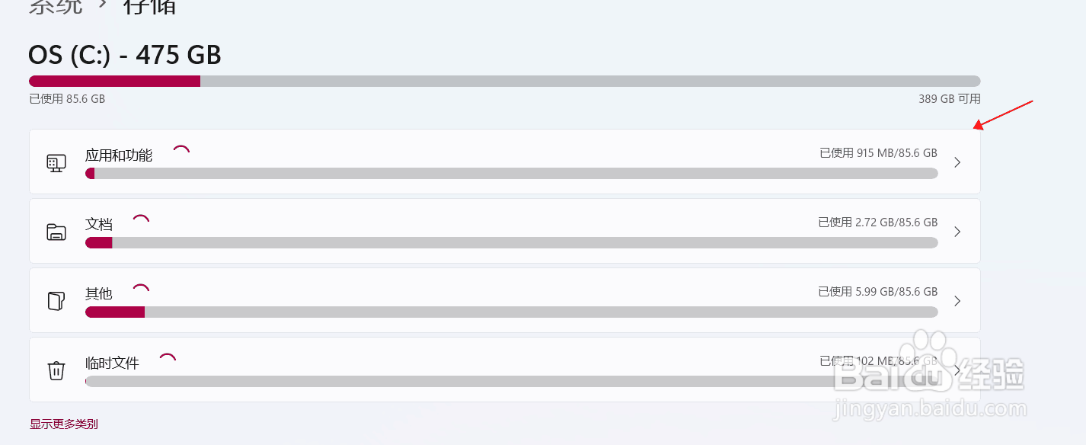1086x445 pixels.
Task: Click the OS (C:) main usage bar
Action: 504,81
